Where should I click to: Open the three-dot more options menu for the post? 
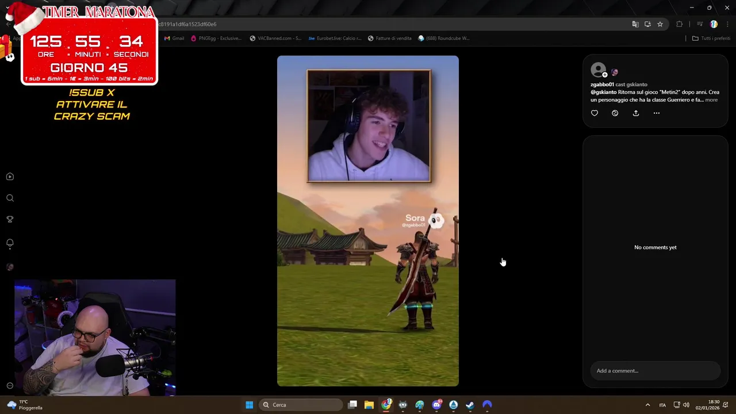657,113
